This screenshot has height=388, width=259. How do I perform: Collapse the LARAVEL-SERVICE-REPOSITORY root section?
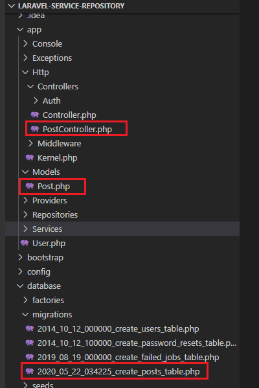[12, 6]
